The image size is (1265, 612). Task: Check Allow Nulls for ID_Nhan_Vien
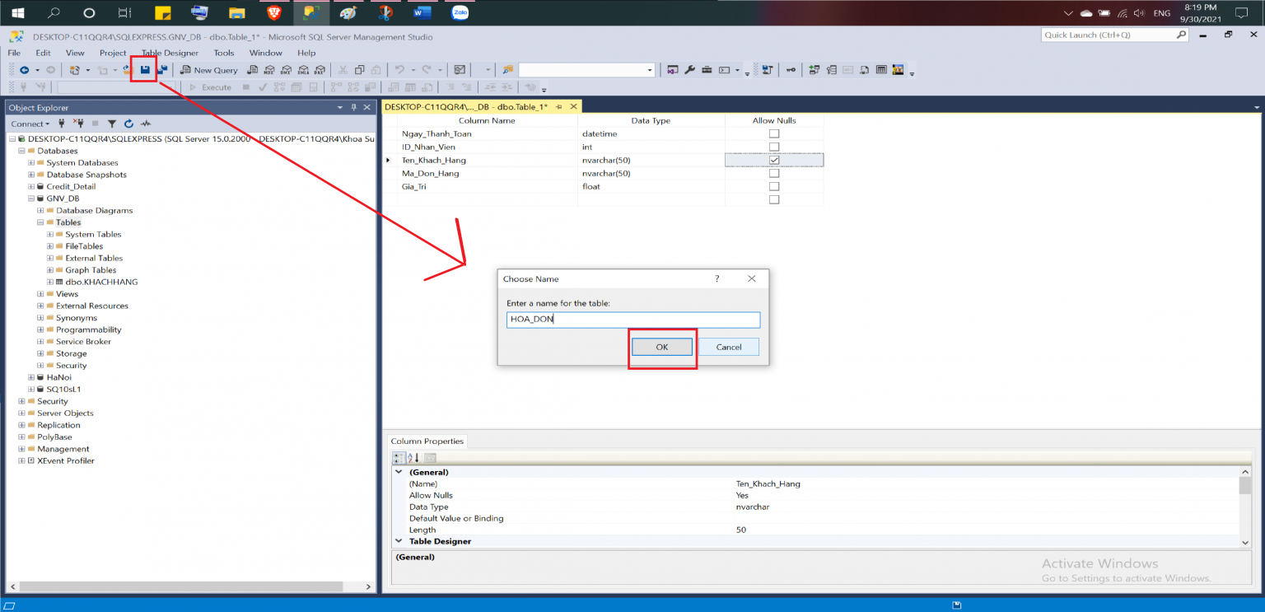pyautogui.click(x=773, y=146)
